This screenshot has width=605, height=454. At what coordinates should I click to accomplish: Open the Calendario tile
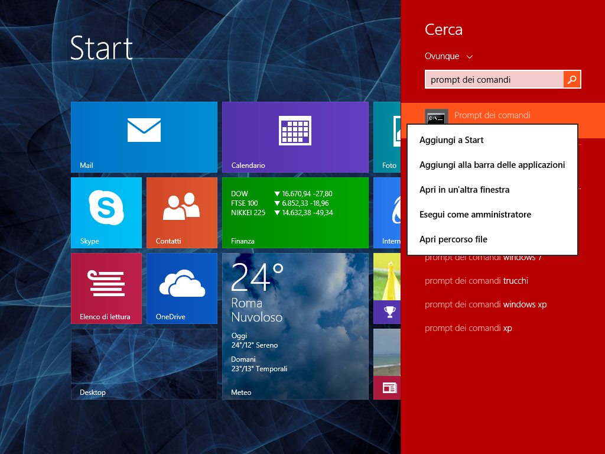click(x=295, y=137)
